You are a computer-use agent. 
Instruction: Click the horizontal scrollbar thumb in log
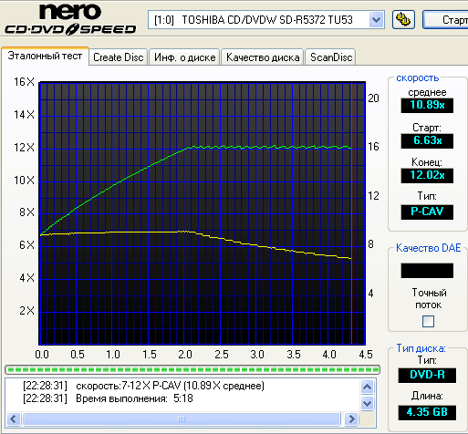pyautogui.click(x=182, y=419)
